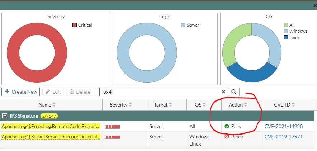Click the Delete button
Viewport: 317px width, 151px height.
point(80,92)
